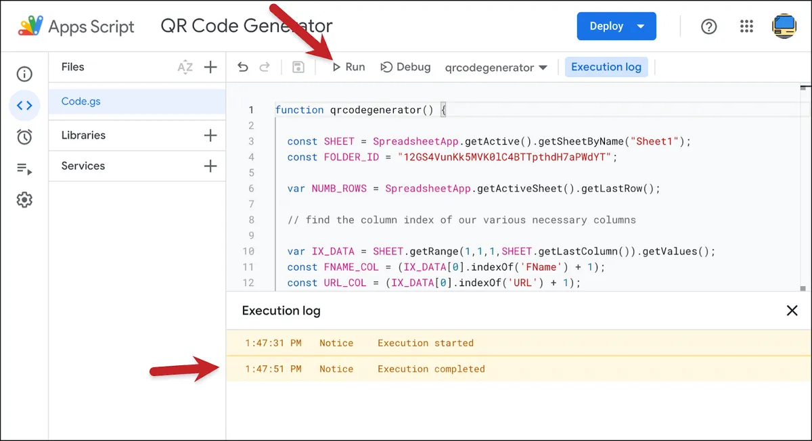Click the Libraries section label

coord(83,135)
